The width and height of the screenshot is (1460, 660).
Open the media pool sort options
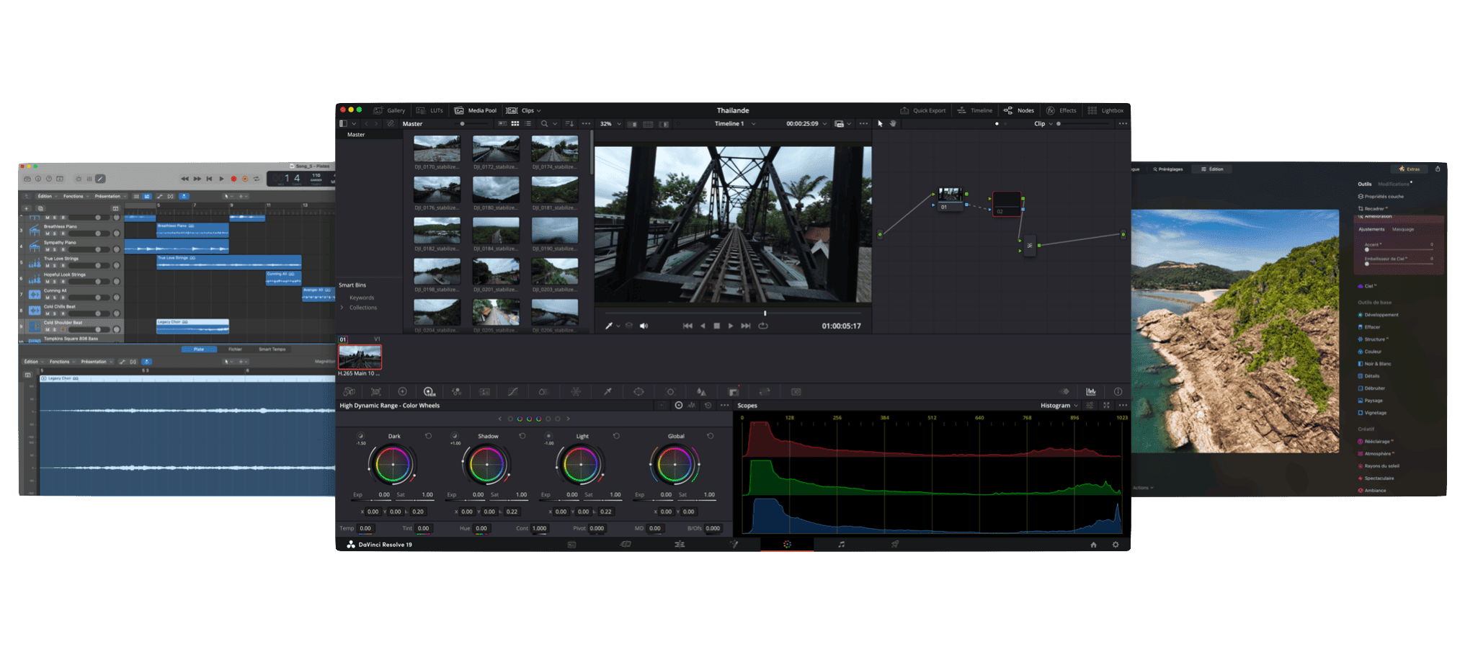569,124
